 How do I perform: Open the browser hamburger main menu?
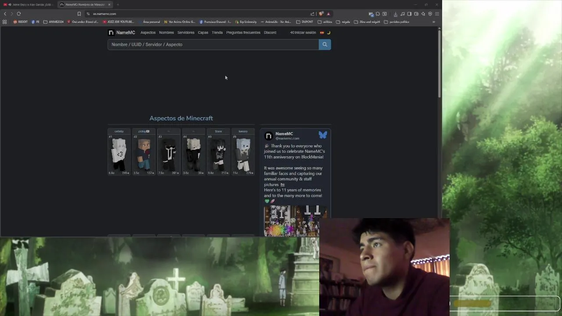coord(437,14)
